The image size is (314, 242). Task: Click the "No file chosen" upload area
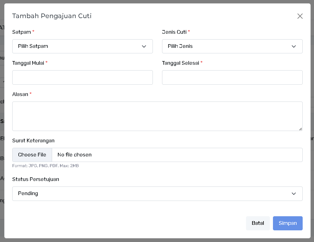coord(177,155)
